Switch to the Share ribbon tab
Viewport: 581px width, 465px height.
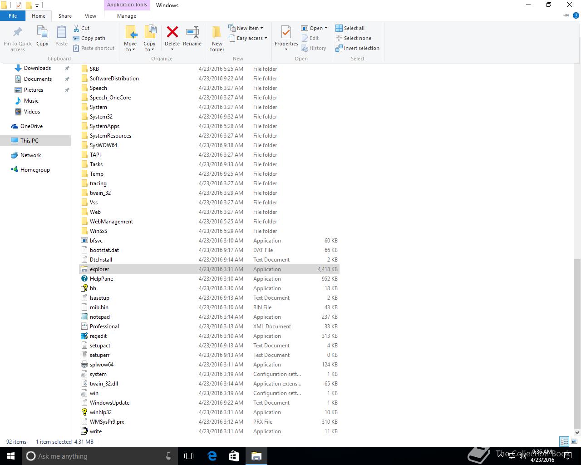(x=65, y=15)
